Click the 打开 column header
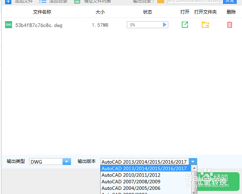 point(185,12)
